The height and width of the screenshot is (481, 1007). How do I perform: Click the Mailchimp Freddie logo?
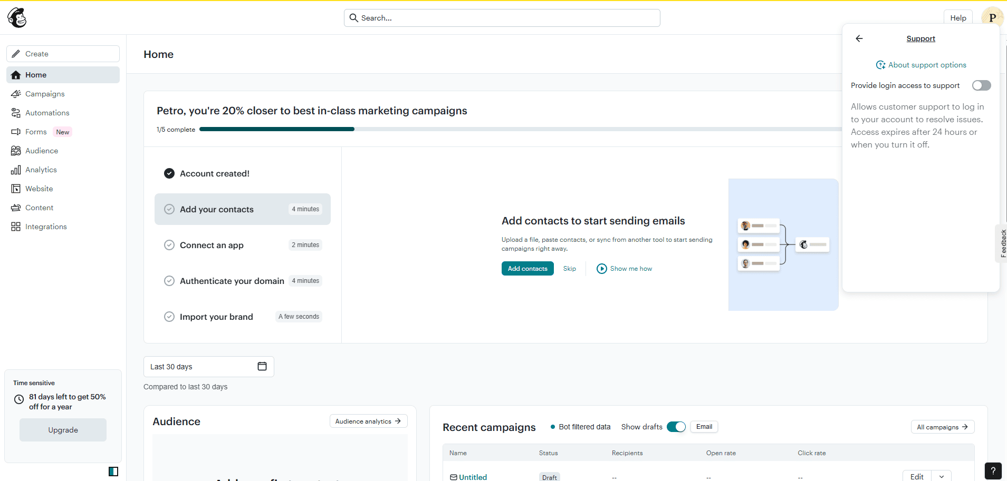[17, 17]
